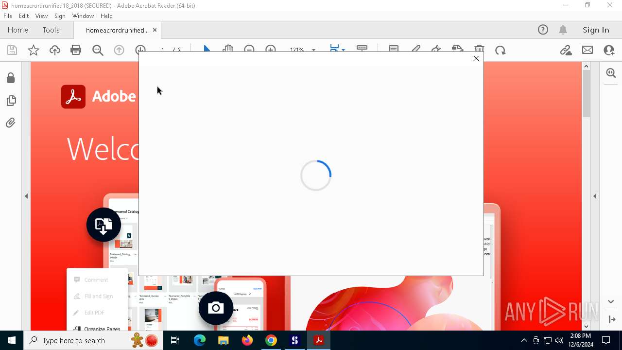This screenshot has height=350, width=622.
Task: Close the loading dialog with X
Action: (476, 58)
